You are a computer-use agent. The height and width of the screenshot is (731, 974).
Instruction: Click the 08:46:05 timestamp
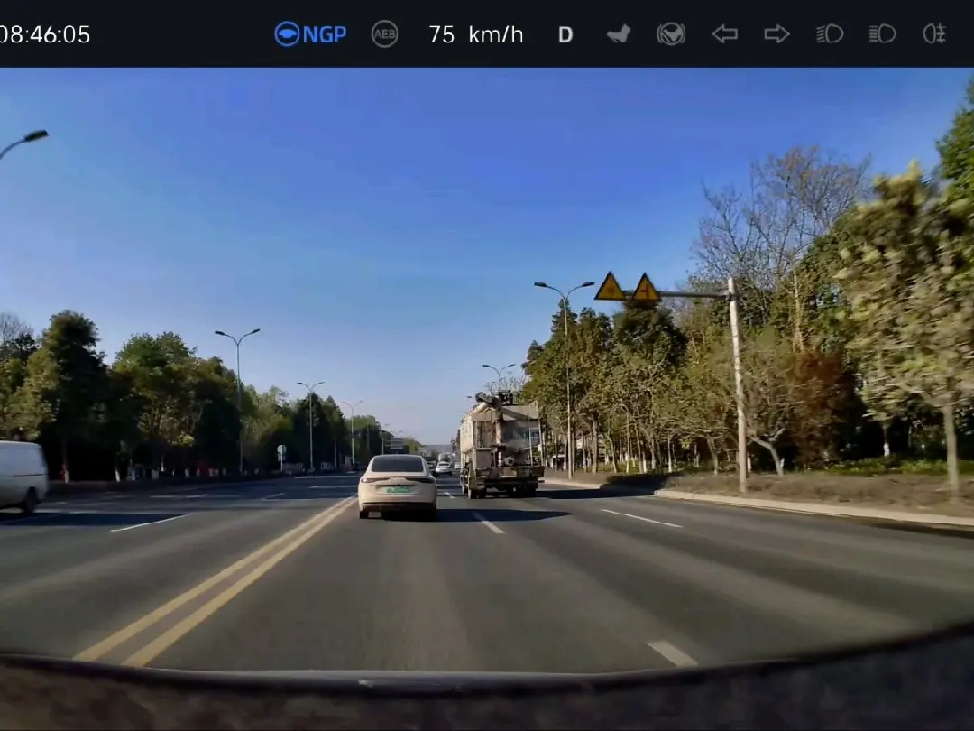click(x=45, y=34)
